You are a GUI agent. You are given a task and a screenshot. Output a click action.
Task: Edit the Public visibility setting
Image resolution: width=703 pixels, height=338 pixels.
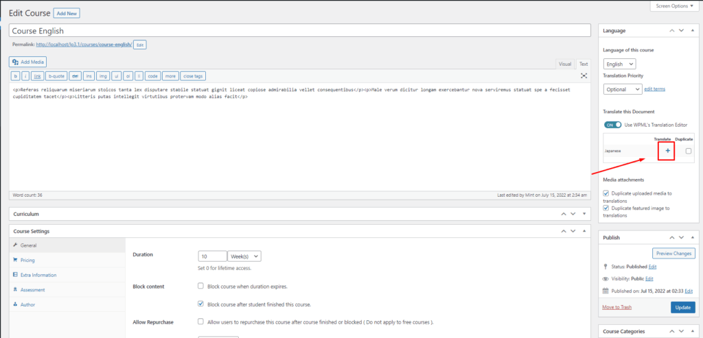tap(649, 278)
